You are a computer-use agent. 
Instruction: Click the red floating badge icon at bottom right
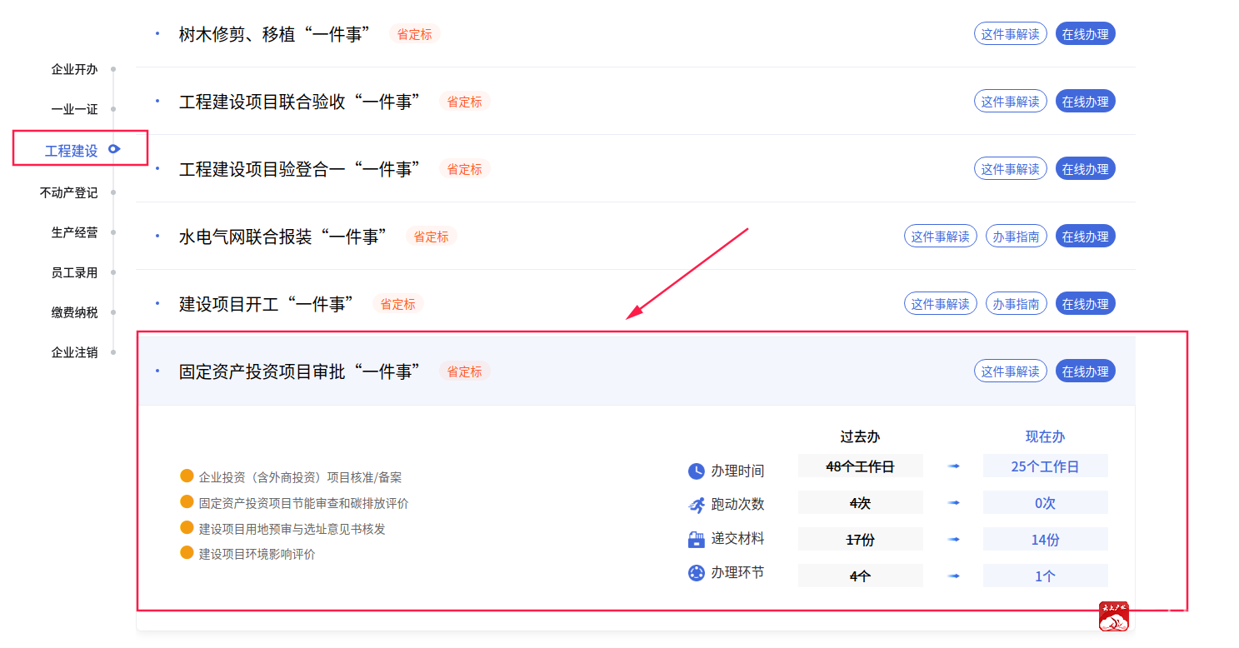1113,616
